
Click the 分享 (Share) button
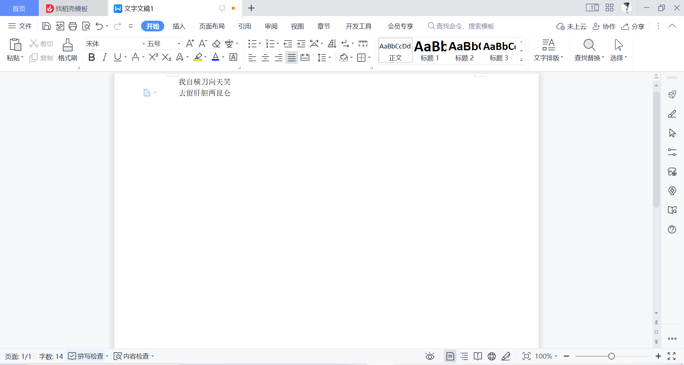click(633, 26)
